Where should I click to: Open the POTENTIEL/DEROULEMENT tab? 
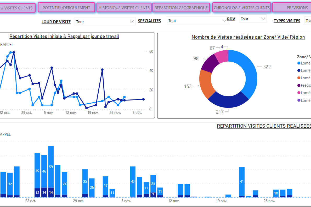point(66,8)
